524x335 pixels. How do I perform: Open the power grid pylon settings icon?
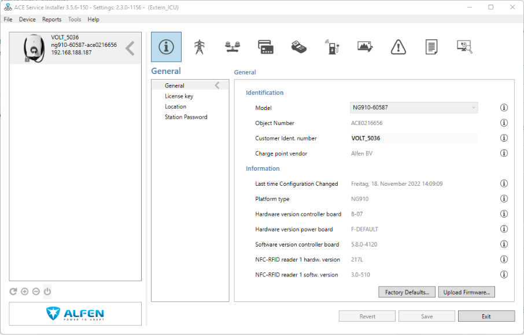pos(200,47)
